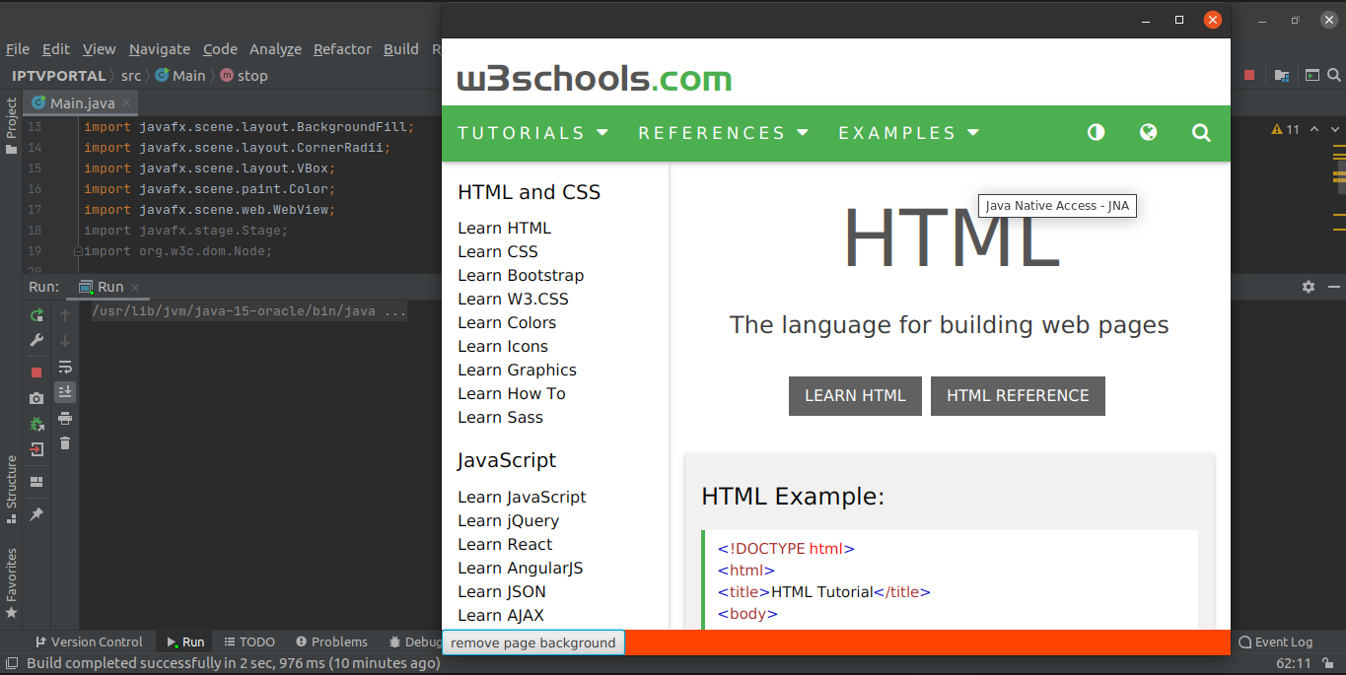Open the Event Log tool window
The width and height of the screenshot is (1346, 675).
[1276, 641]
